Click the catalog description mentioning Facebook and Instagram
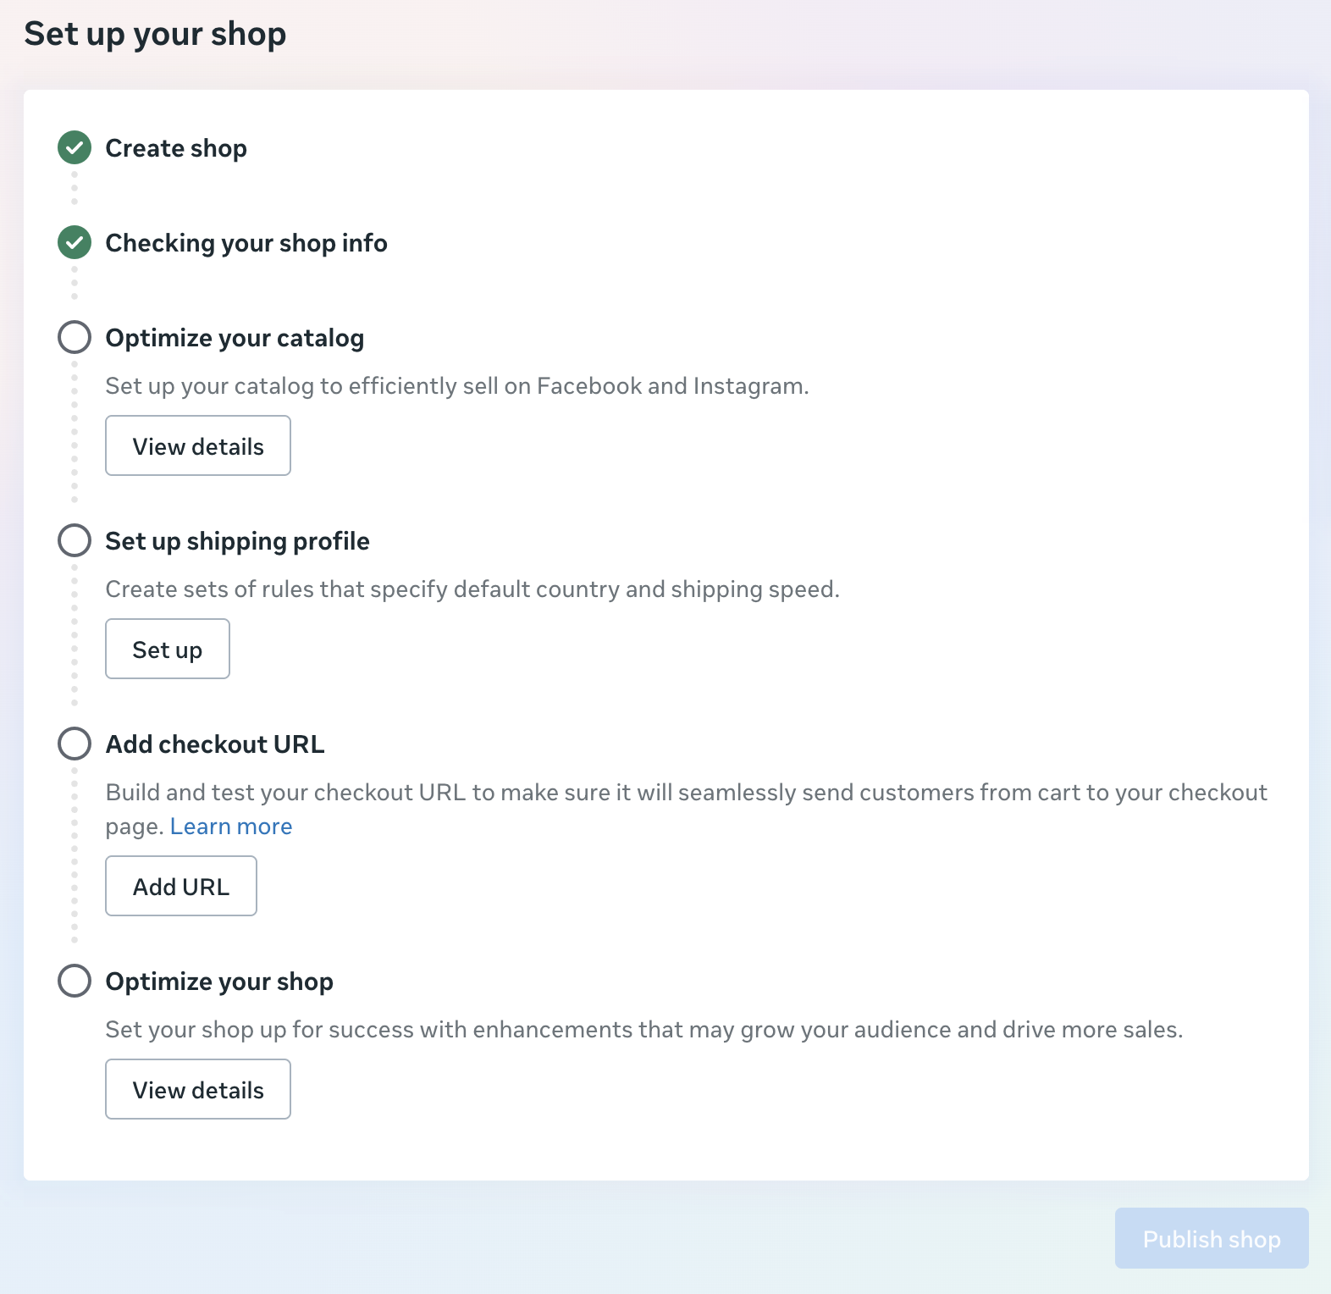 [x=457, y=386]
